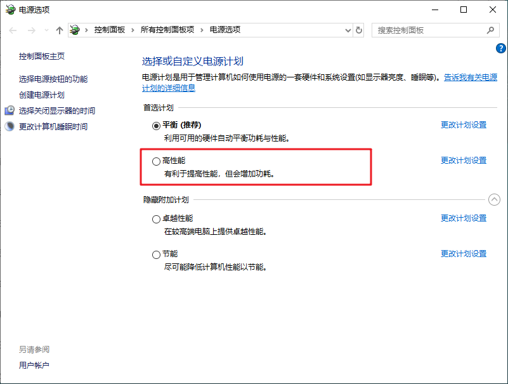
Task: Select the 平衡 (推荐) power plan
Action: 157,126
